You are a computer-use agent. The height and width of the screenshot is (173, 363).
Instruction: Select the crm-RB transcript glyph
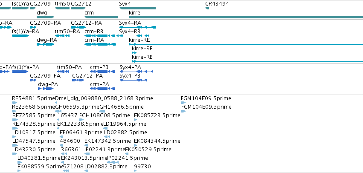(102, 36)
